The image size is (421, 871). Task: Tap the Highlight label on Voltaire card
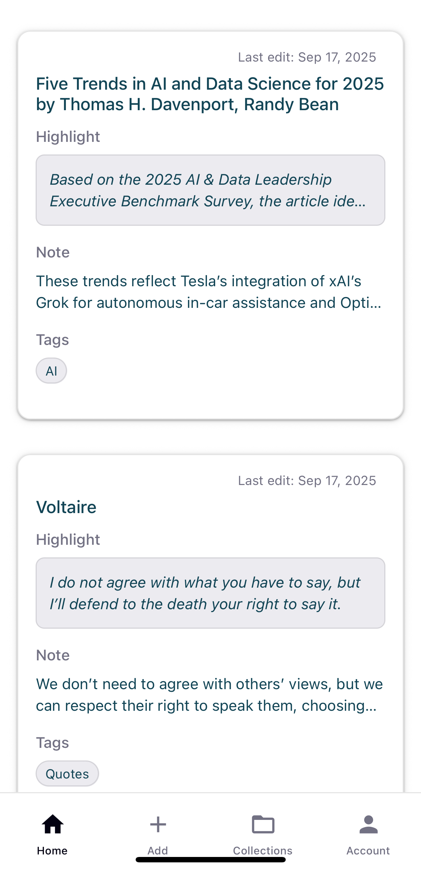(x=68, y=540)
